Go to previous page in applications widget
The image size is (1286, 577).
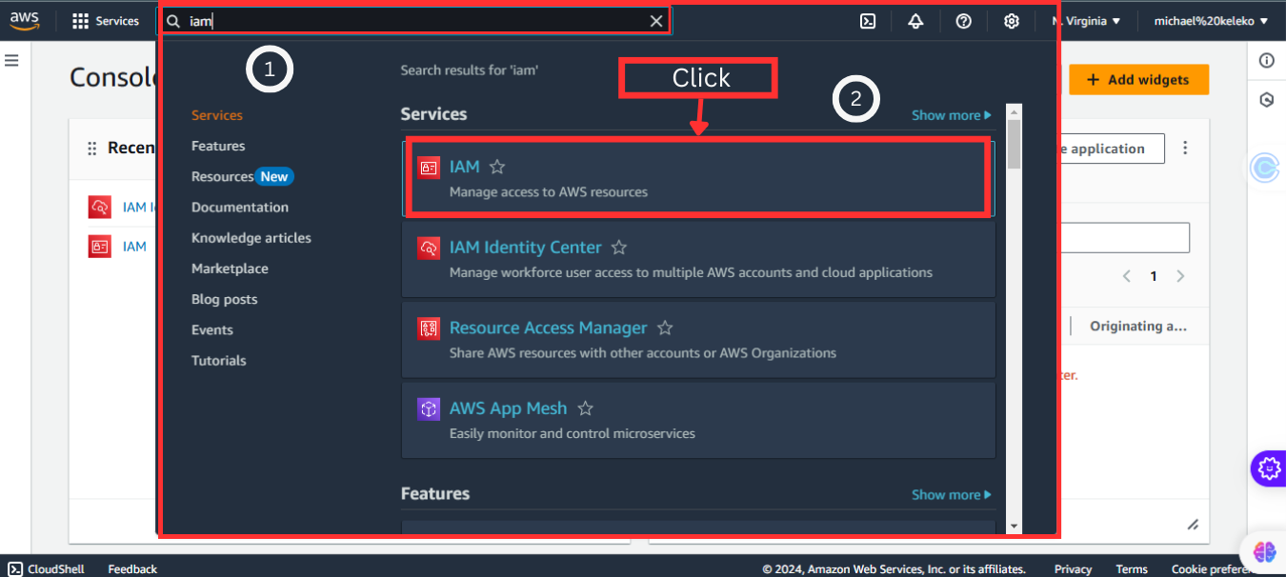tap(1127, 276)
